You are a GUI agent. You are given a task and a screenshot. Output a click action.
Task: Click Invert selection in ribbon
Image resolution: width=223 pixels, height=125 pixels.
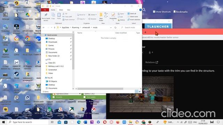pos(134,20)
